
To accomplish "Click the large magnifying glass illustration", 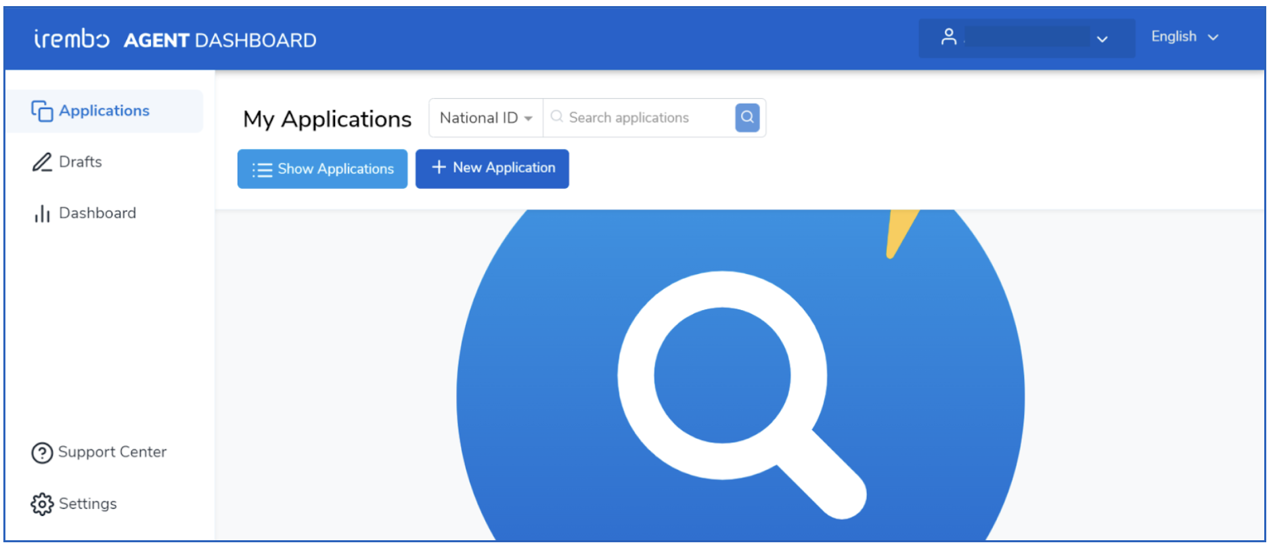I will click(x=741, y=395).
